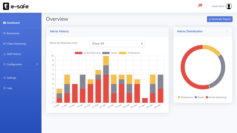This screenshot has height=133, width=237.
Task: Click the Help info icon
Action: pyautogui.click(x=4, y=88)
